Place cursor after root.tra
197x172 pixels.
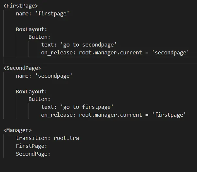point(79,138)
